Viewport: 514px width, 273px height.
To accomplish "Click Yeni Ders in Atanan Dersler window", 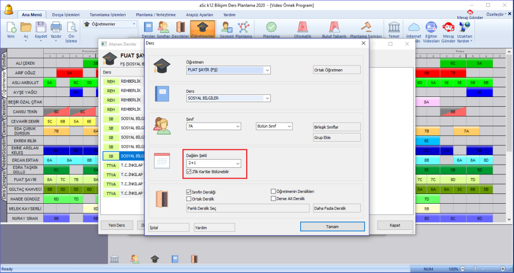I will click(x=117, y=225).
